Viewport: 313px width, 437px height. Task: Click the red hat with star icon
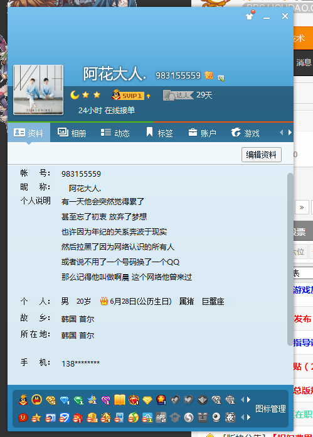point(161,400)
